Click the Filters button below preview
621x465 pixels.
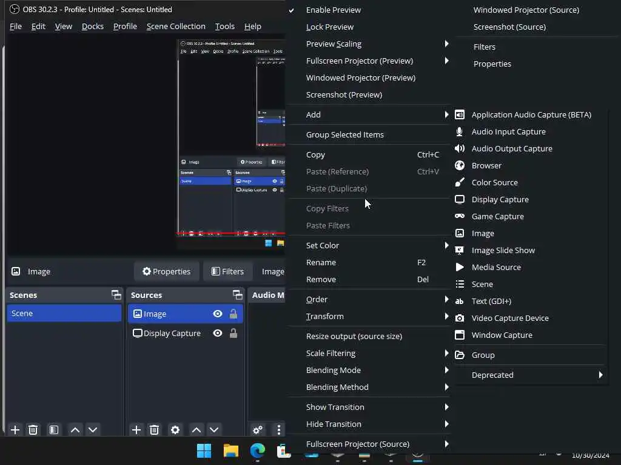coord(228,272)
